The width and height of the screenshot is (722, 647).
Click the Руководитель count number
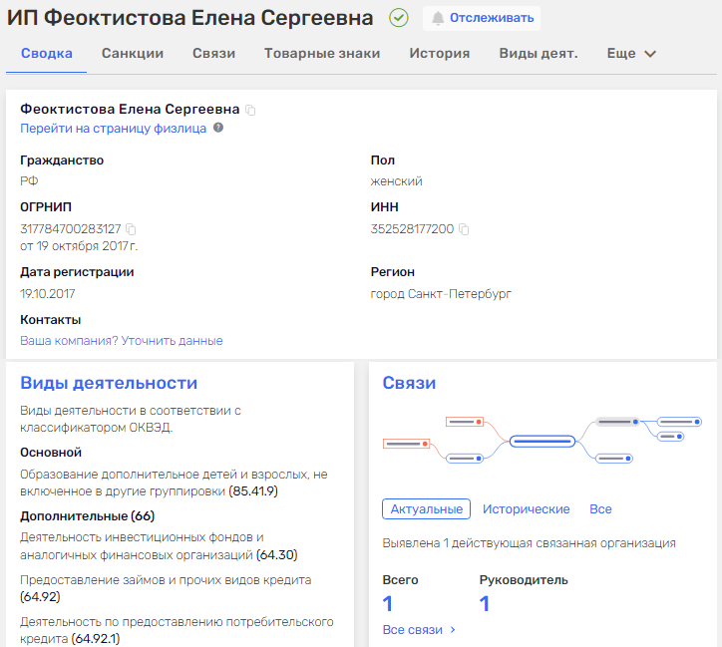485,603
